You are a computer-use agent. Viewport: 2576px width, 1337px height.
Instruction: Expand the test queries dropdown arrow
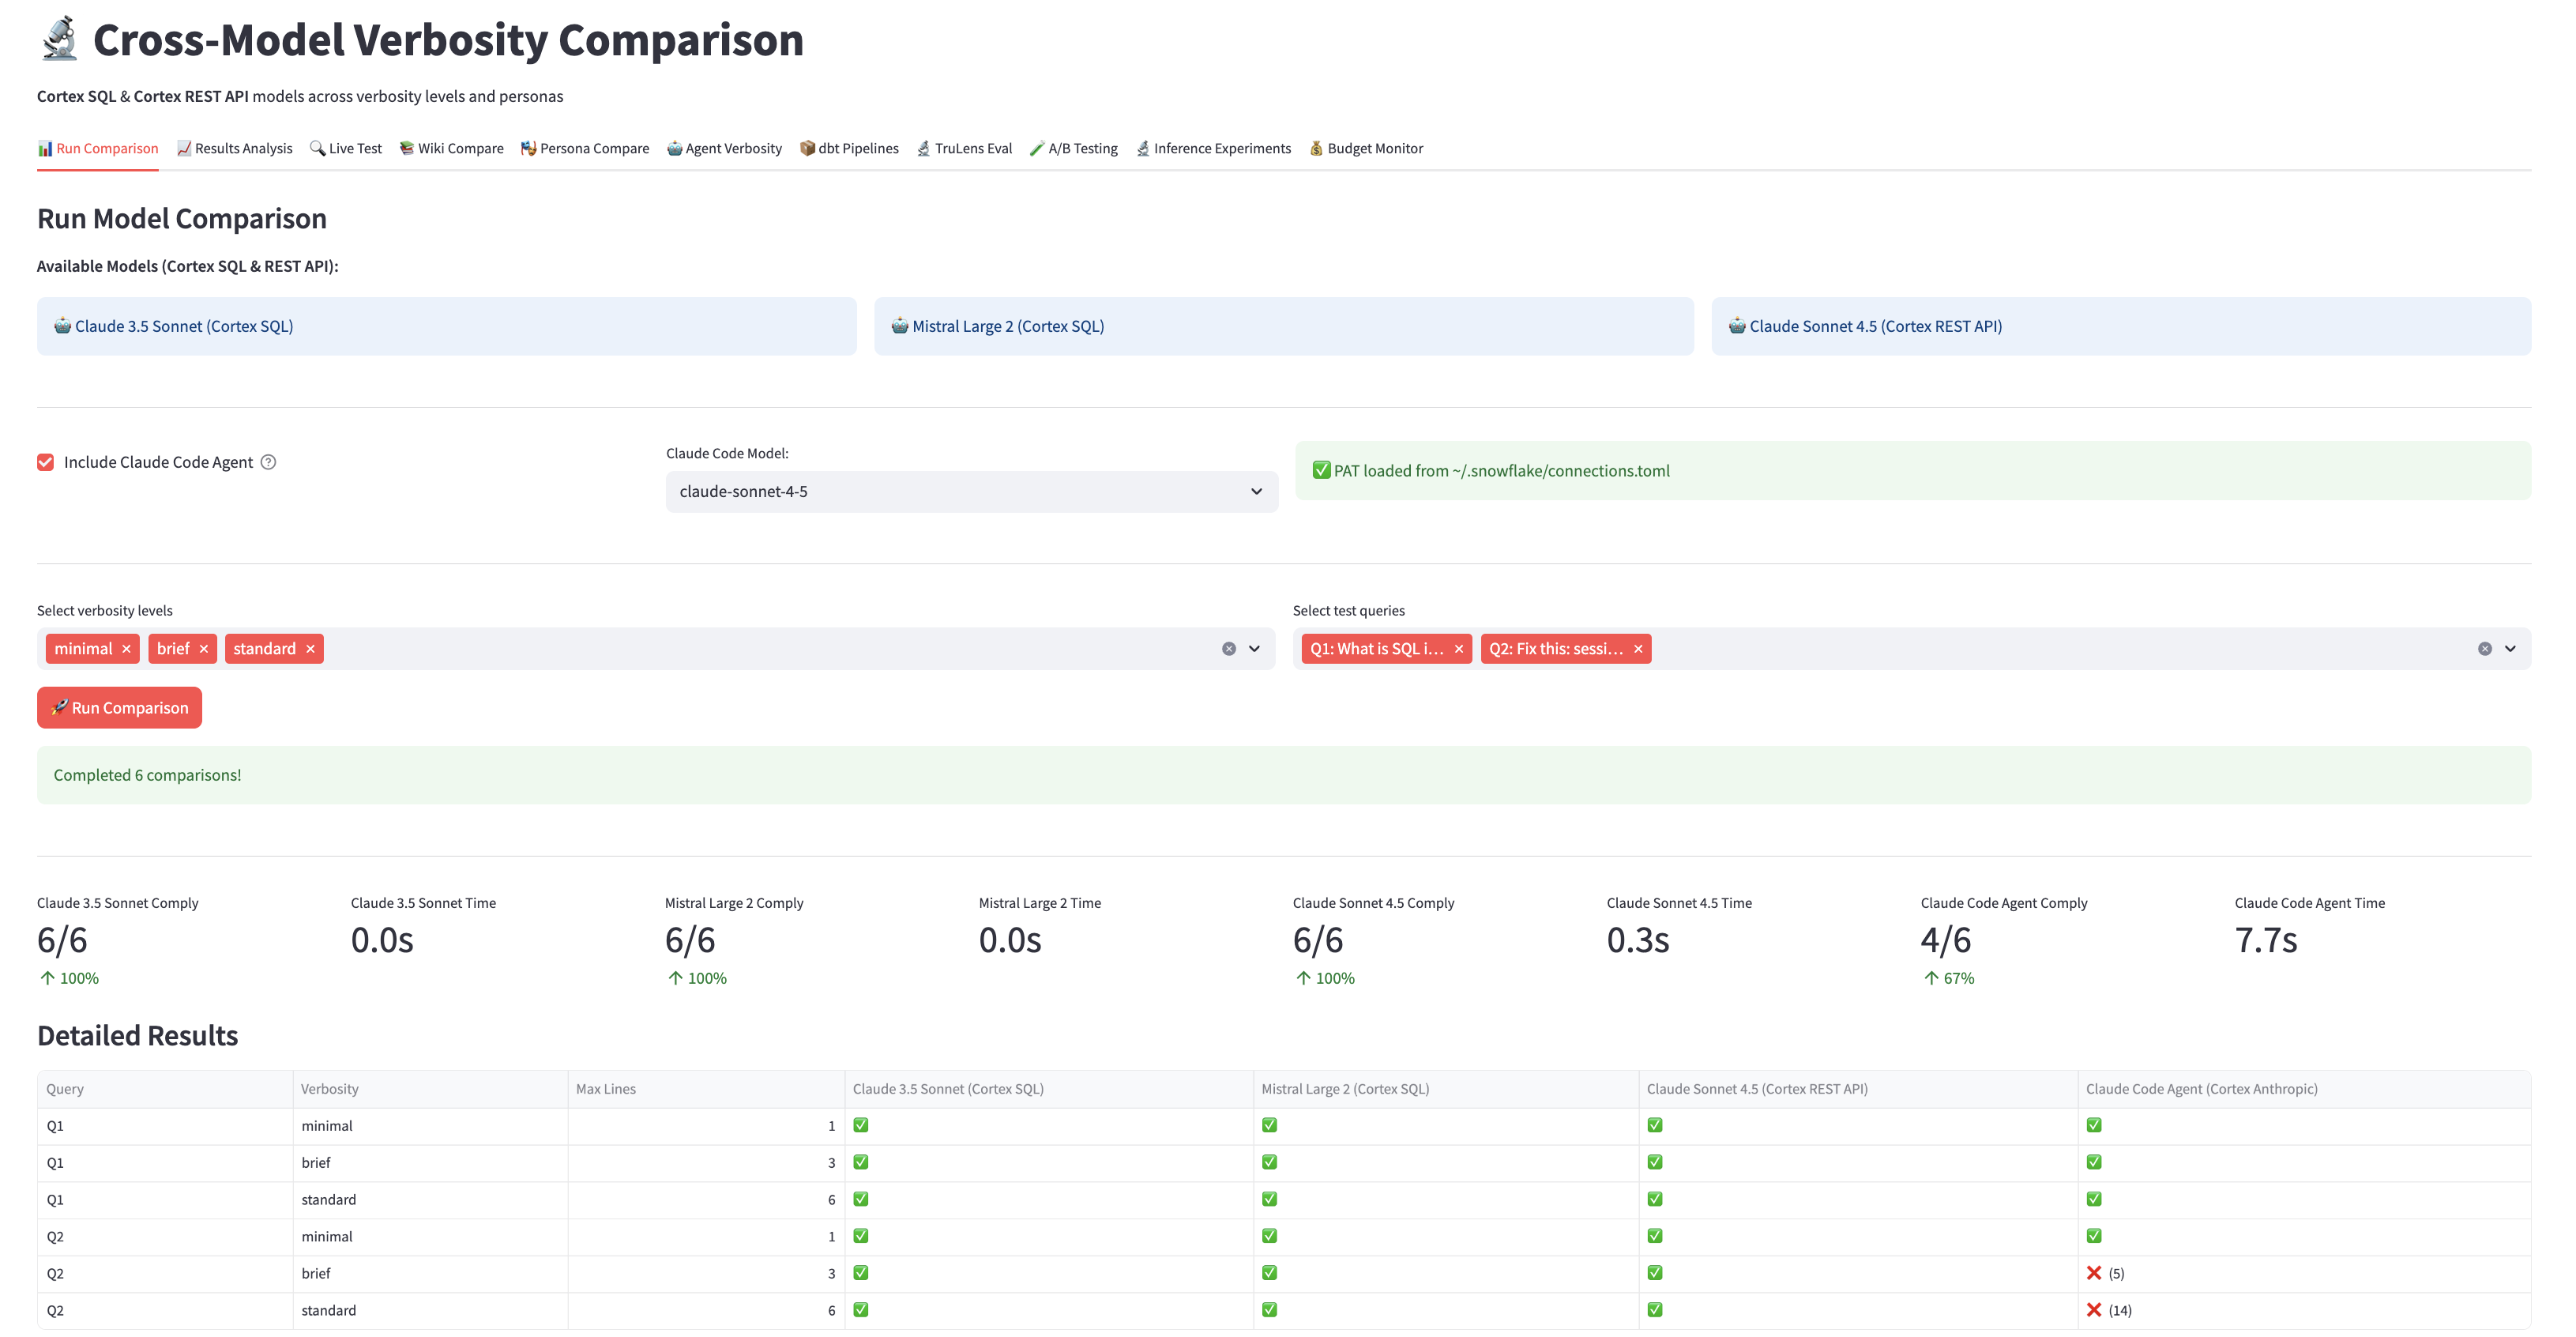(x=2510, y=649)
